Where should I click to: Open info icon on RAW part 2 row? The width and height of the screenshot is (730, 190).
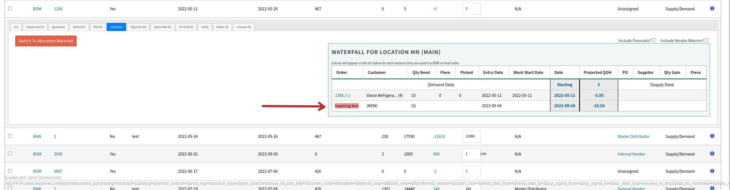coord(712,136)
